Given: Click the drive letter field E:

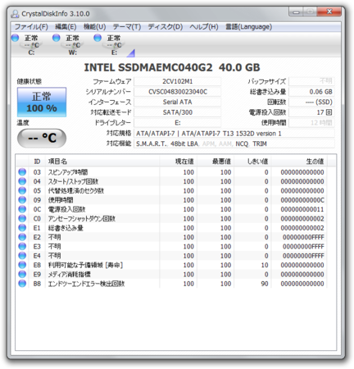Looking at the screenshot, I should point(177,123).
